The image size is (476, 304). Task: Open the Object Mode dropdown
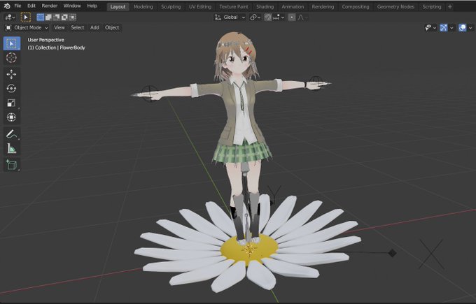pos(27,27)
